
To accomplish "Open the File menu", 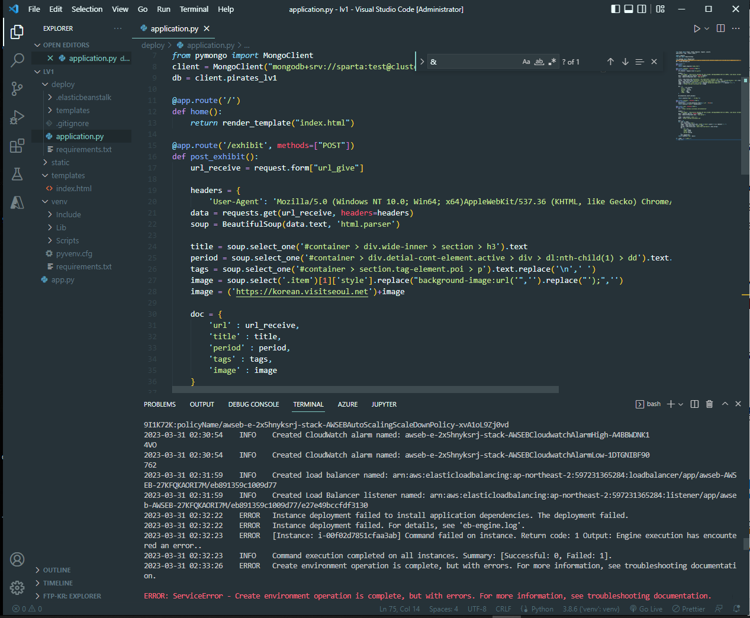I will pos(34,9).
